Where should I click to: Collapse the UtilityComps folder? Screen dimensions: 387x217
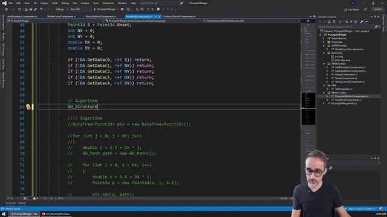[x=324, y=64]
